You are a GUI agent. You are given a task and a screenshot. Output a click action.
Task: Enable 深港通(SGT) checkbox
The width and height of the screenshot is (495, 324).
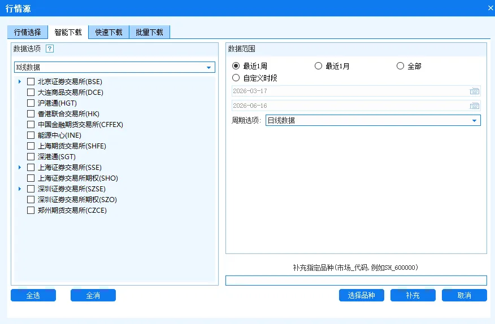coord(31,157)
